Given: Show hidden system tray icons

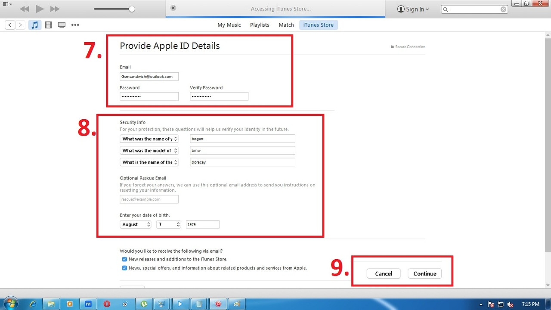Looking at the screenshot, I should pos(480,304).
